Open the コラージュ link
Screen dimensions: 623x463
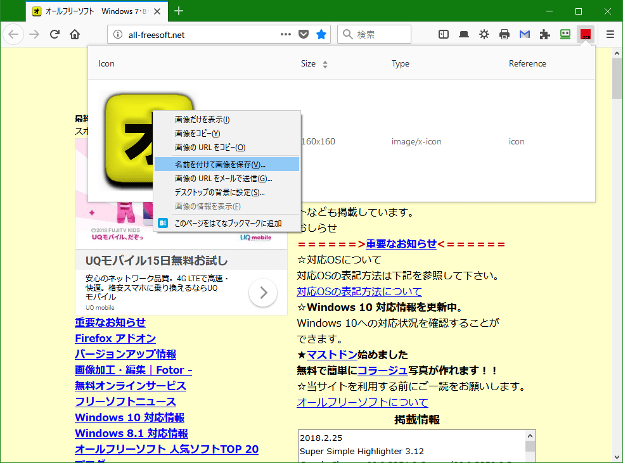(383, 371)
